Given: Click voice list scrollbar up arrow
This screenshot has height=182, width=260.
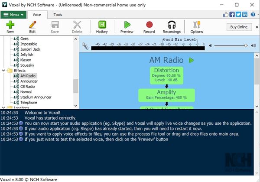Looking at the screenshot, I should pyautogui.click(x=76, y=39).
